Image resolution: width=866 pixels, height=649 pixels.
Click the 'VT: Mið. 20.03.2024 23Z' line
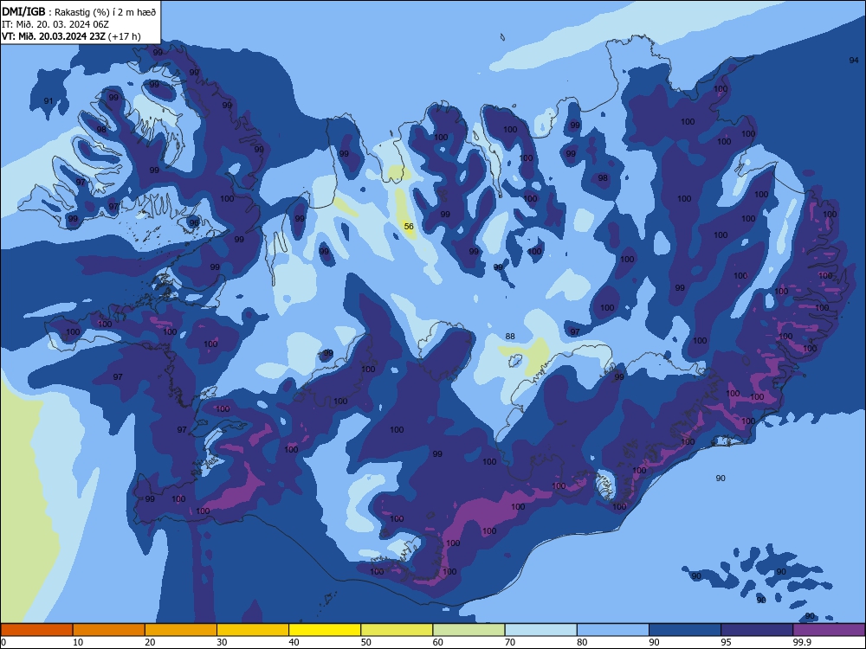[71, 36]
